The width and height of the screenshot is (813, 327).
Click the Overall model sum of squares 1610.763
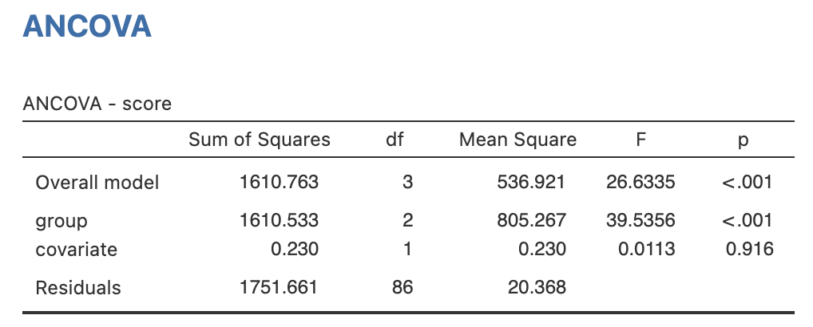click(x=279, y=183)
